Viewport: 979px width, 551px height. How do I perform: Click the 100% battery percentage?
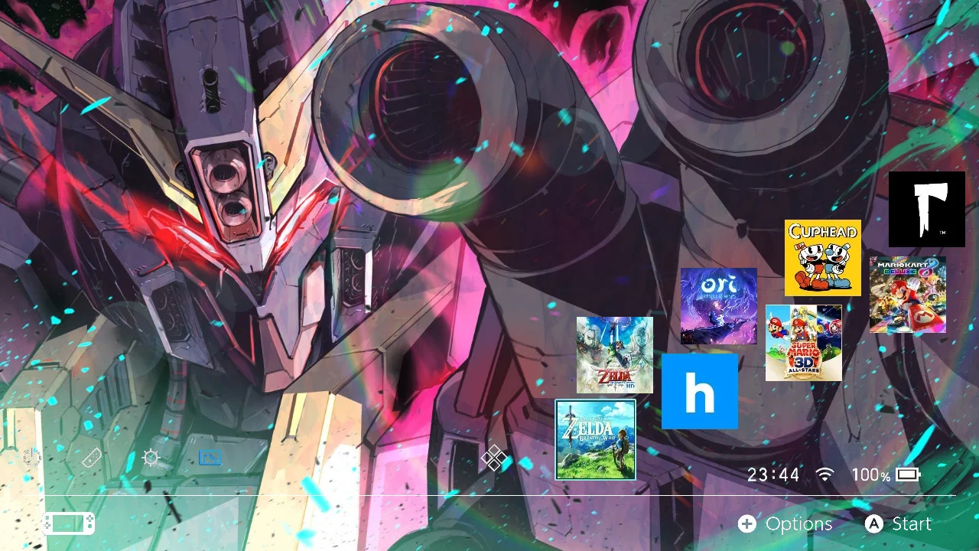[871, 475]
